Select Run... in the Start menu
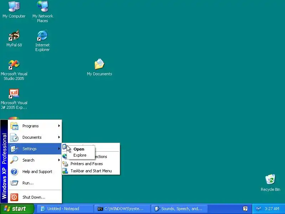 point(35,183)
